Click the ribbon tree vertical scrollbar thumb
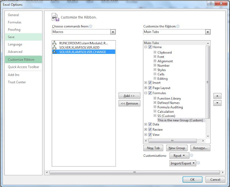Screen dimensions: 230x187 pos(208,82)
